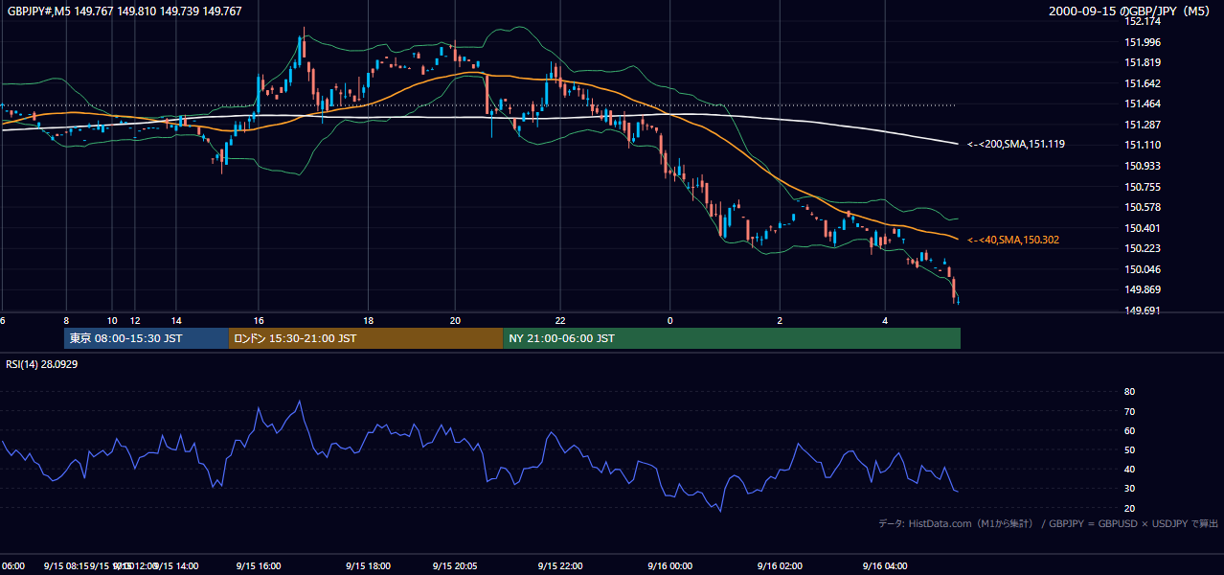Click the 9/15 20:05 time axis label
The image size is (1224, 575).
(455, 566)
